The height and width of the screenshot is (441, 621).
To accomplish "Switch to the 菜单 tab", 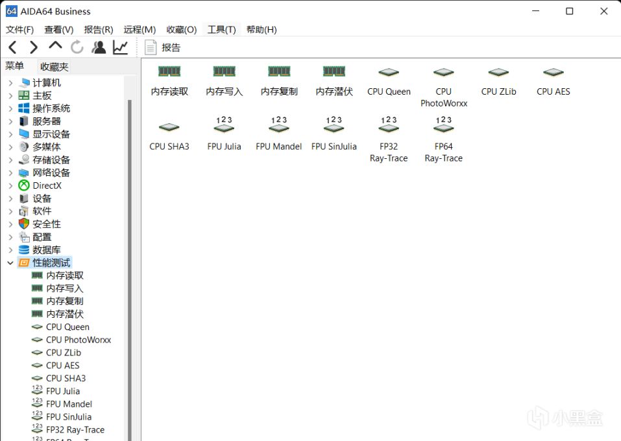I will pos(15,66).
